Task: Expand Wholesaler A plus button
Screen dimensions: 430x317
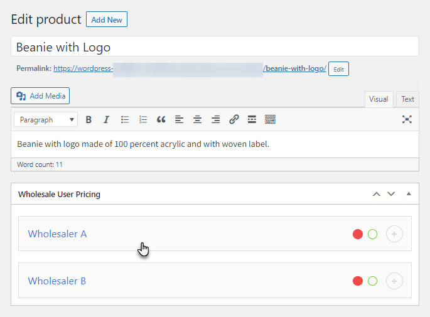Action: [x=394, y=234]
